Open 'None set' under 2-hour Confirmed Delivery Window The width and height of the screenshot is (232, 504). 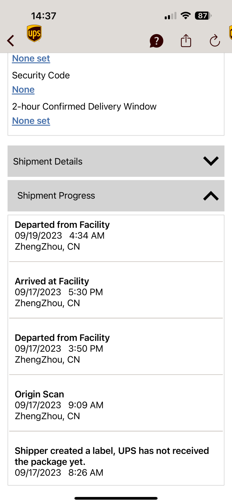pos(31,121)
